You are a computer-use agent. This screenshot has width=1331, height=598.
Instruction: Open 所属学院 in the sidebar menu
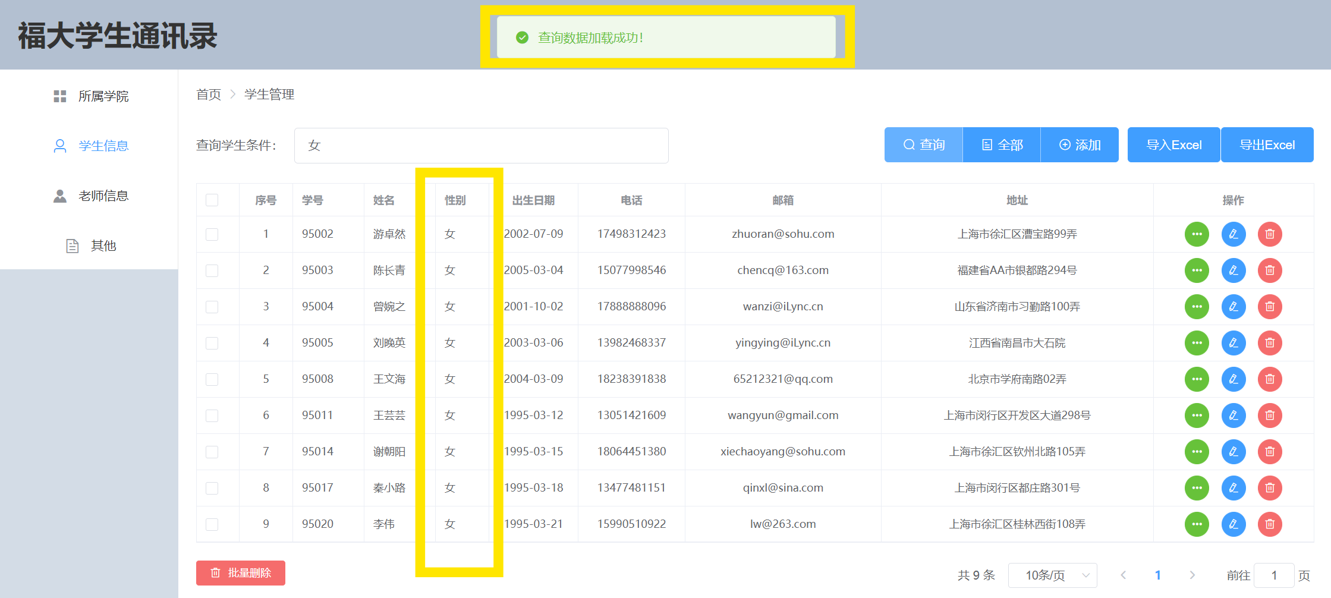(103, 96)
